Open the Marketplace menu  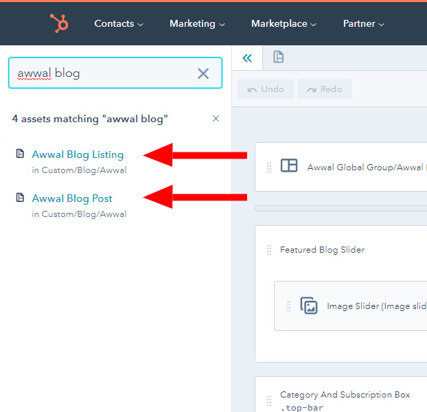click(284, 24)
